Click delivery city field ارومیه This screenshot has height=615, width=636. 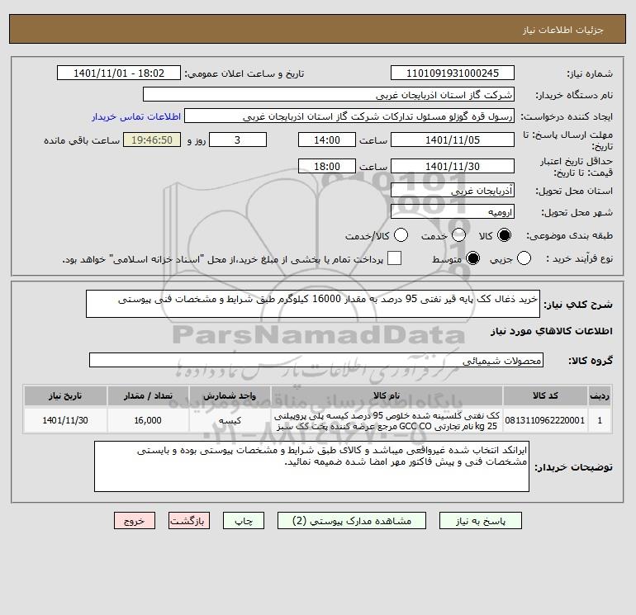click(453, 211)
